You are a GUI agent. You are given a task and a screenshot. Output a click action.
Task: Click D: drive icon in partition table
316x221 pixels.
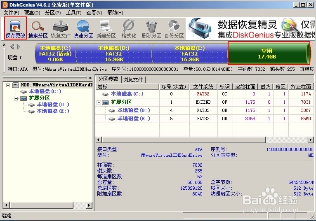(x=112, y=111)
